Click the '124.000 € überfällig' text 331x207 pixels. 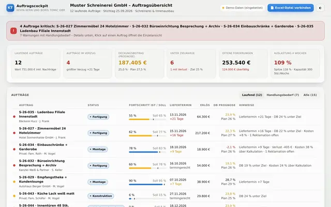coord(235,69)
